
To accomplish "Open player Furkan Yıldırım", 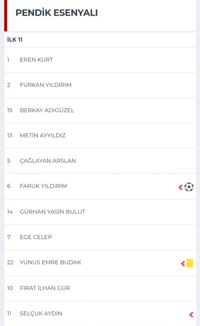I will tap(100, 85).
